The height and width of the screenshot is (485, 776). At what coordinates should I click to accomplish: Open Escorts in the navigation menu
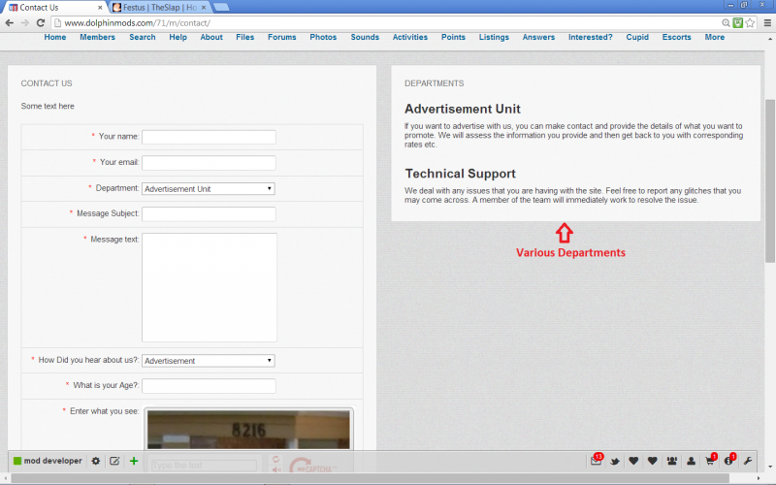676,37
